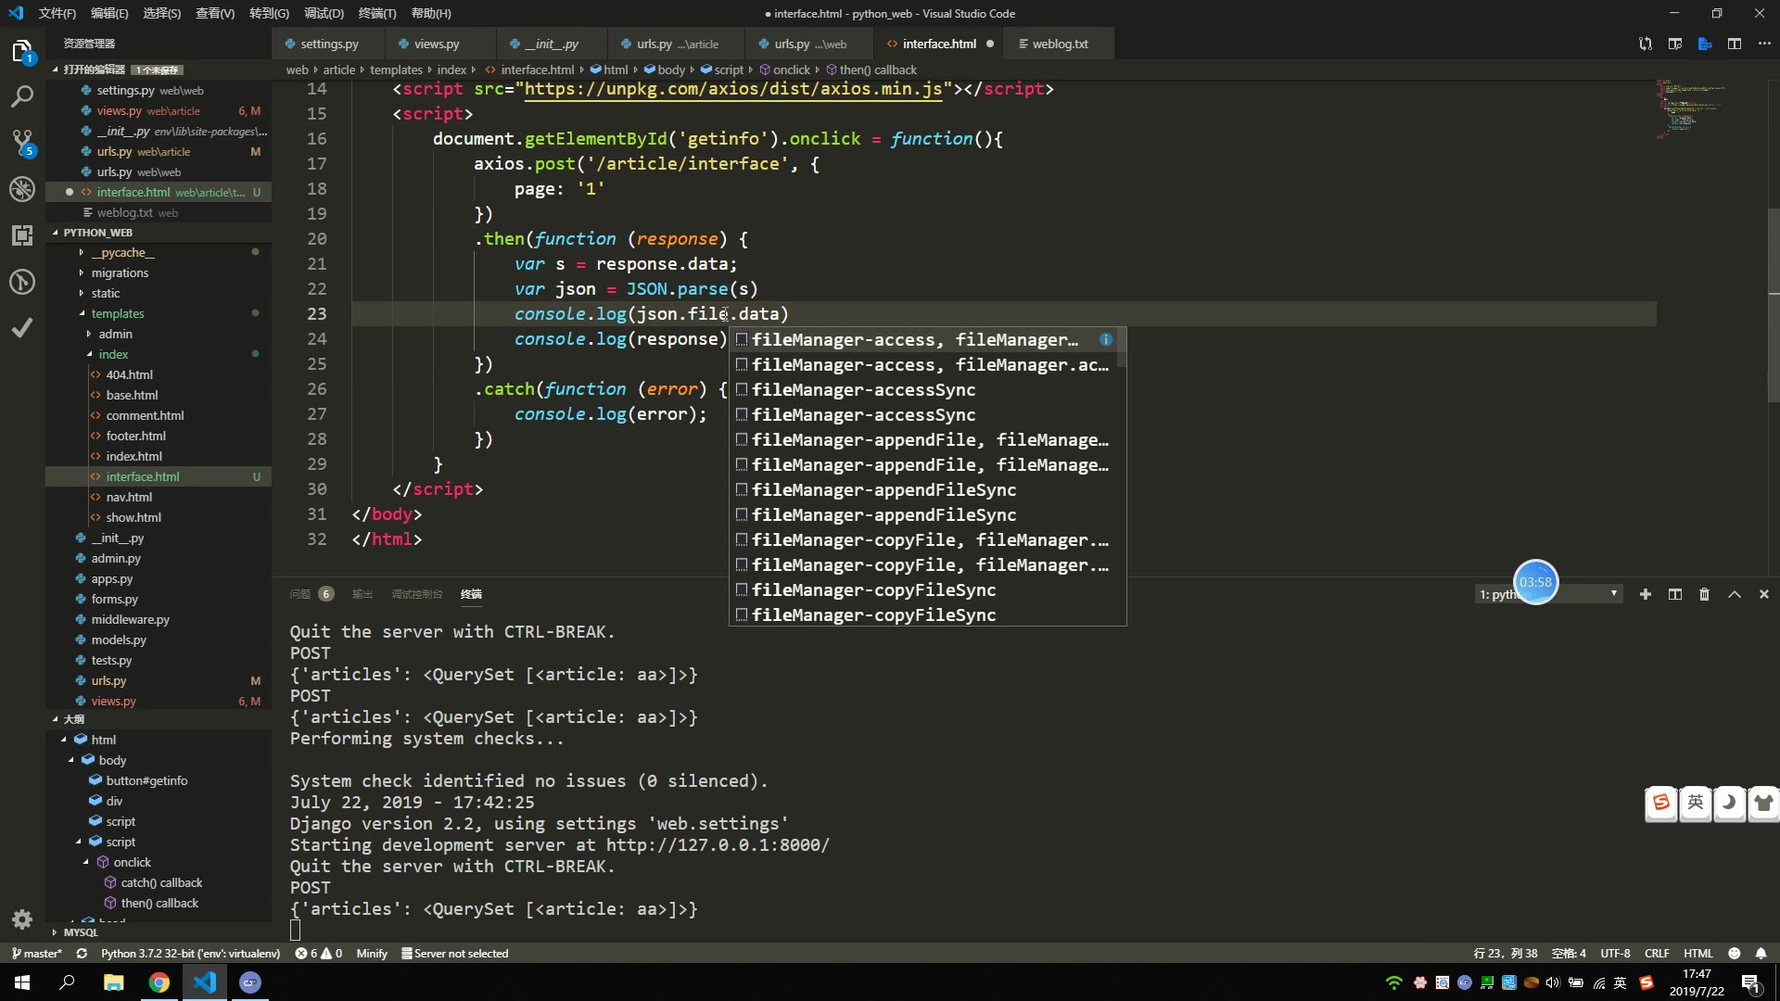Select encoding UTF-8 in status bar

click(1616, 952)
